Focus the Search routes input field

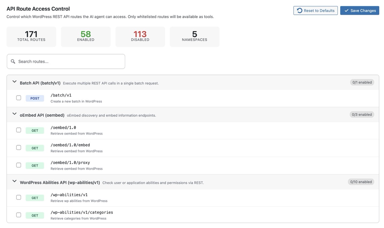click(x=69, y=61)
